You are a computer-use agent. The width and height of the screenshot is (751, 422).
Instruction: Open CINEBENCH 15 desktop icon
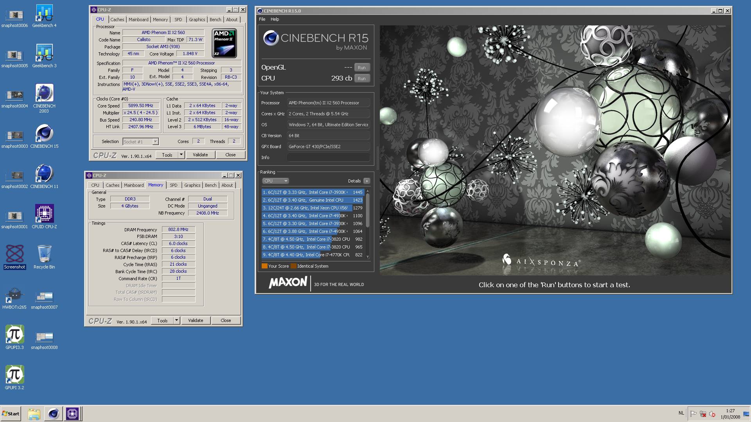tap(44, 136)
